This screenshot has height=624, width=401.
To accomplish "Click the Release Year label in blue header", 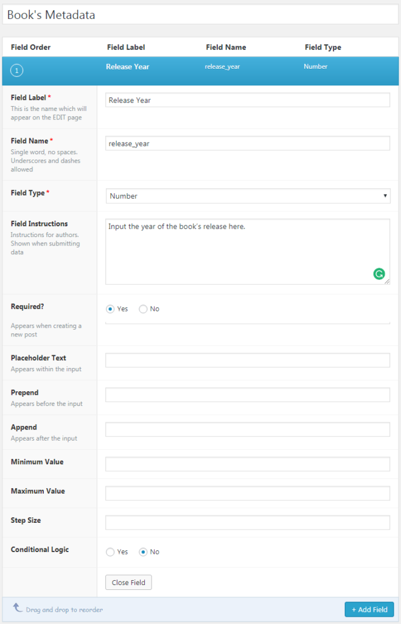I will click(128, 67).
